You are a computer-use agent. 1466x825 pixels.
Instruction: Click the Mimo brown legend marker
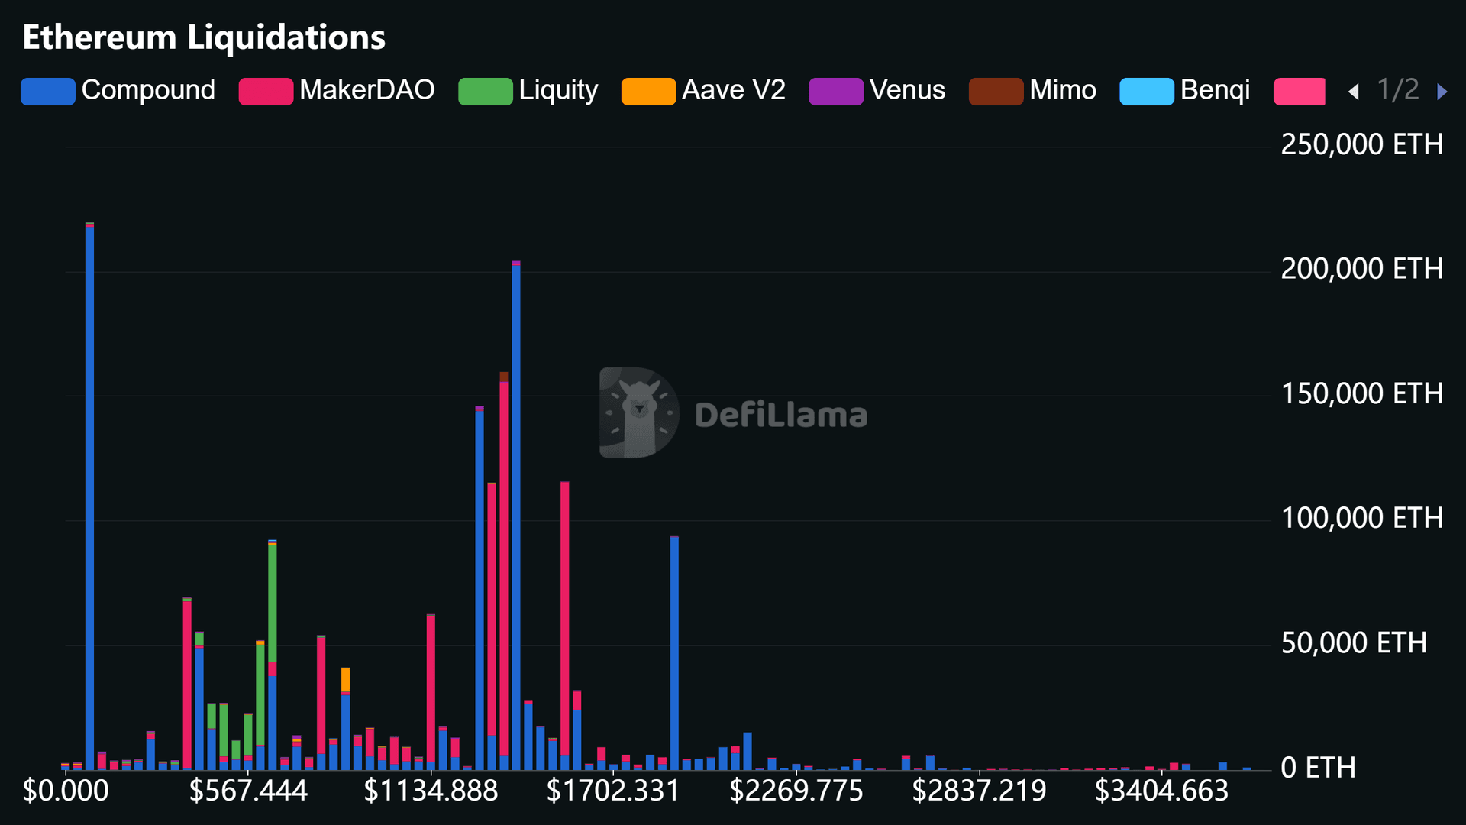pos(996,91)
